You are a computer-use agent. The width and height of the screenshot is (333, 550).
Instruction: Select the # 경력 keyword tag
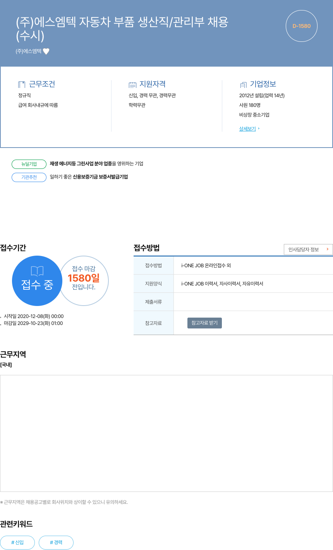point(56,543)
